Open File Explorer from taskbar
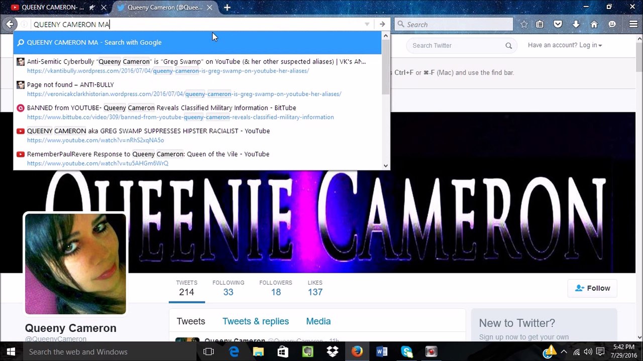 pos(258,352)
